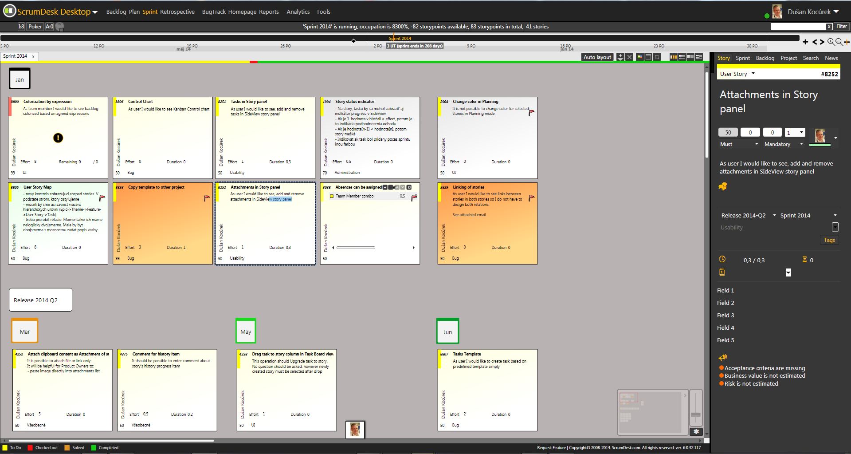Click the X icon next to Auto layout
Screen dimensions: 851x454
(x=629, y=57)
